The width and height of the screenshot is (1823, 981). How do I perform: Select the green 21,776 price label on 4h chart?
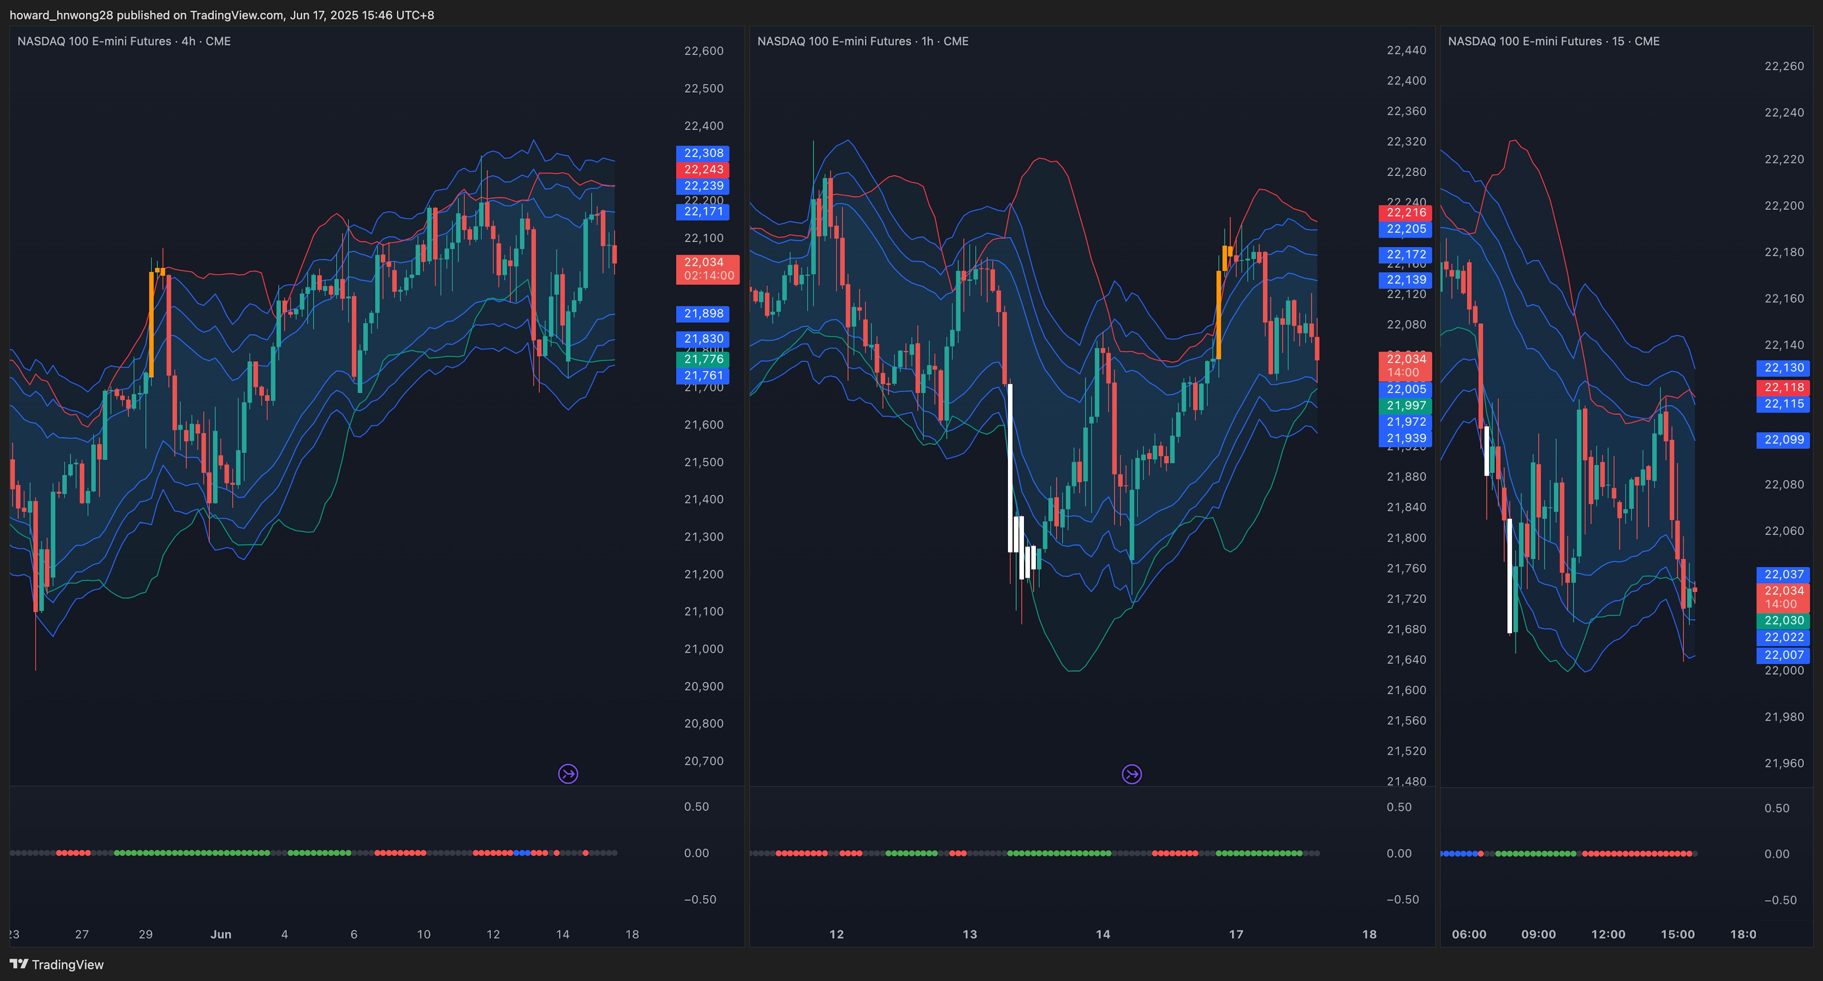point(703,359)
